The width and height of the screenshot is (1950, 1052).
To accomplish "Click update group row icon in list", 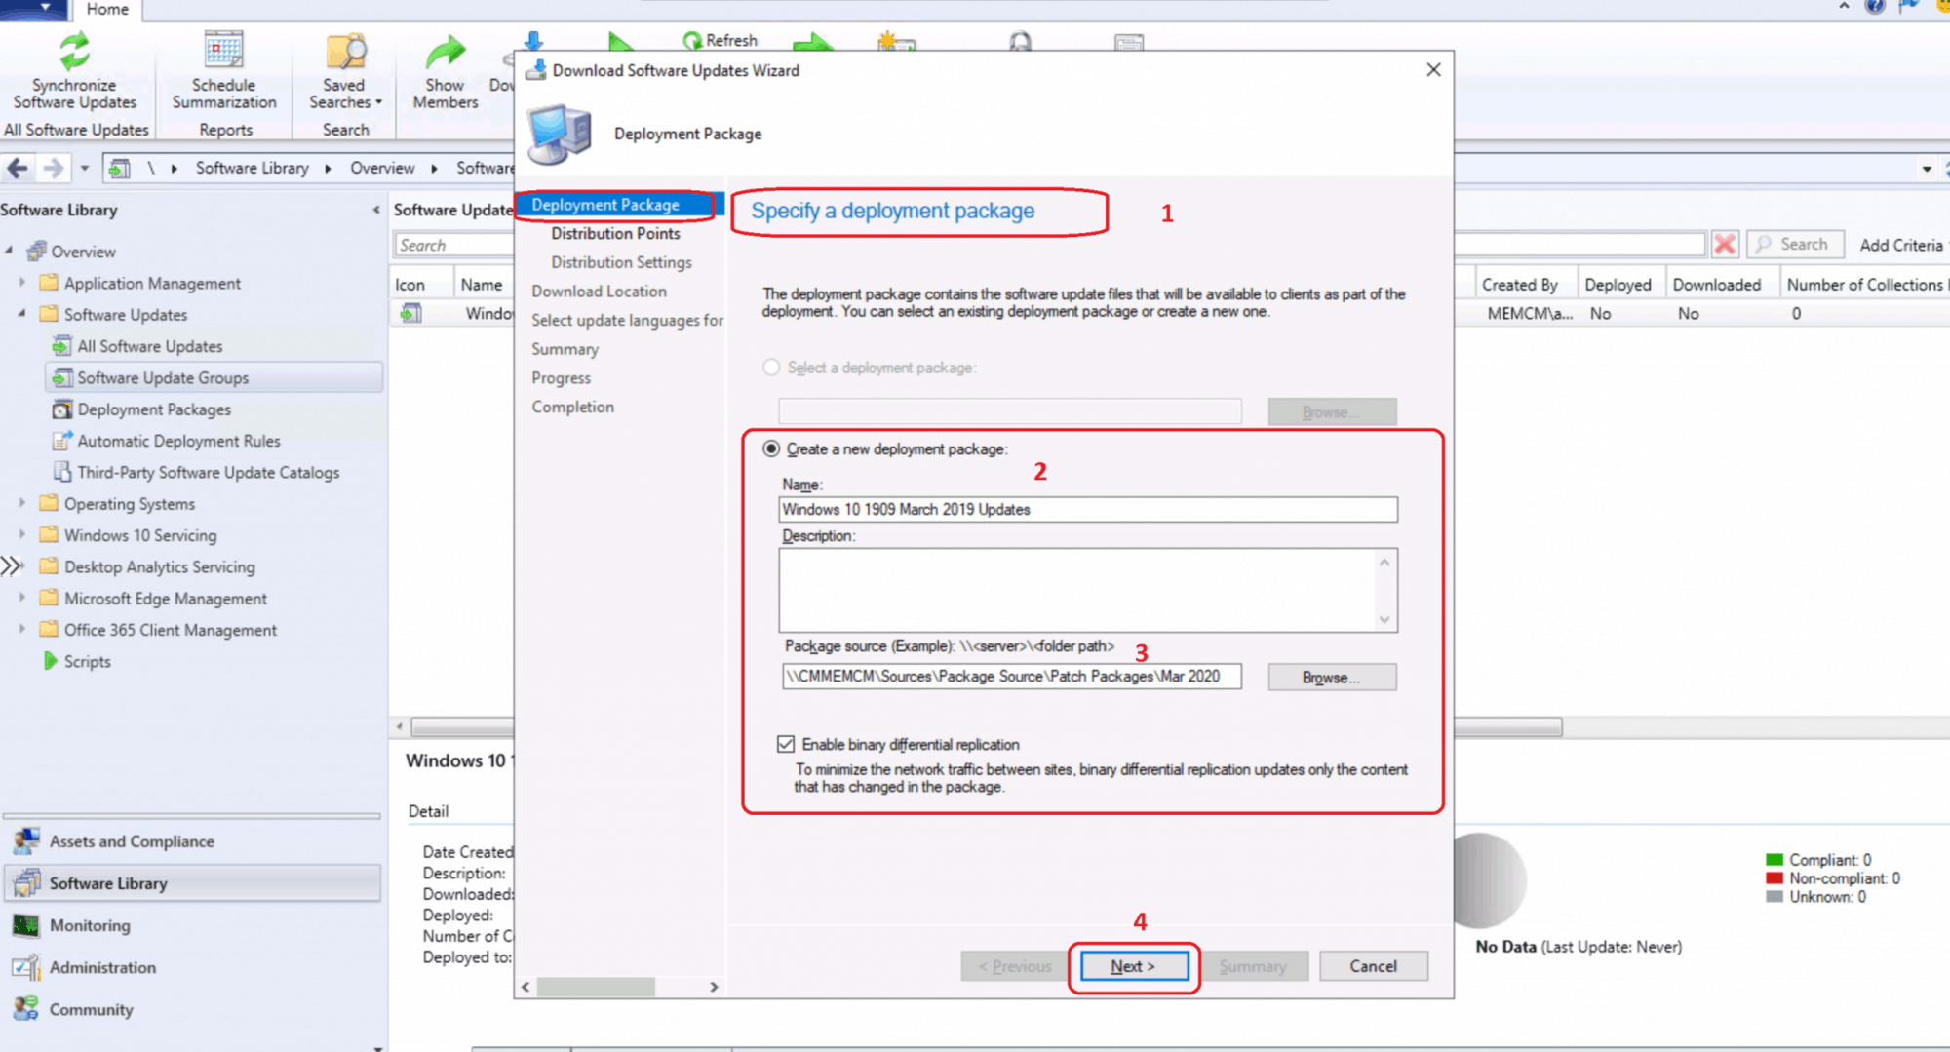I will point(412,313).
